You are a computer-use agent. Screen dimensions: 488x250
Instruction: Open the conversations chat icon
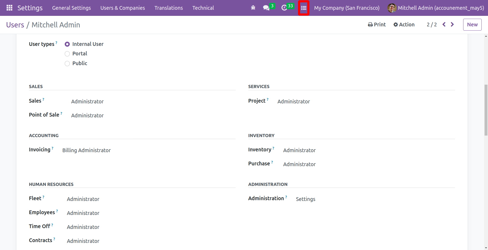266,8
